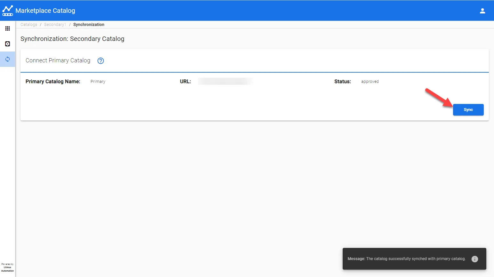Click the 'approved' status value

coord(370,82)
